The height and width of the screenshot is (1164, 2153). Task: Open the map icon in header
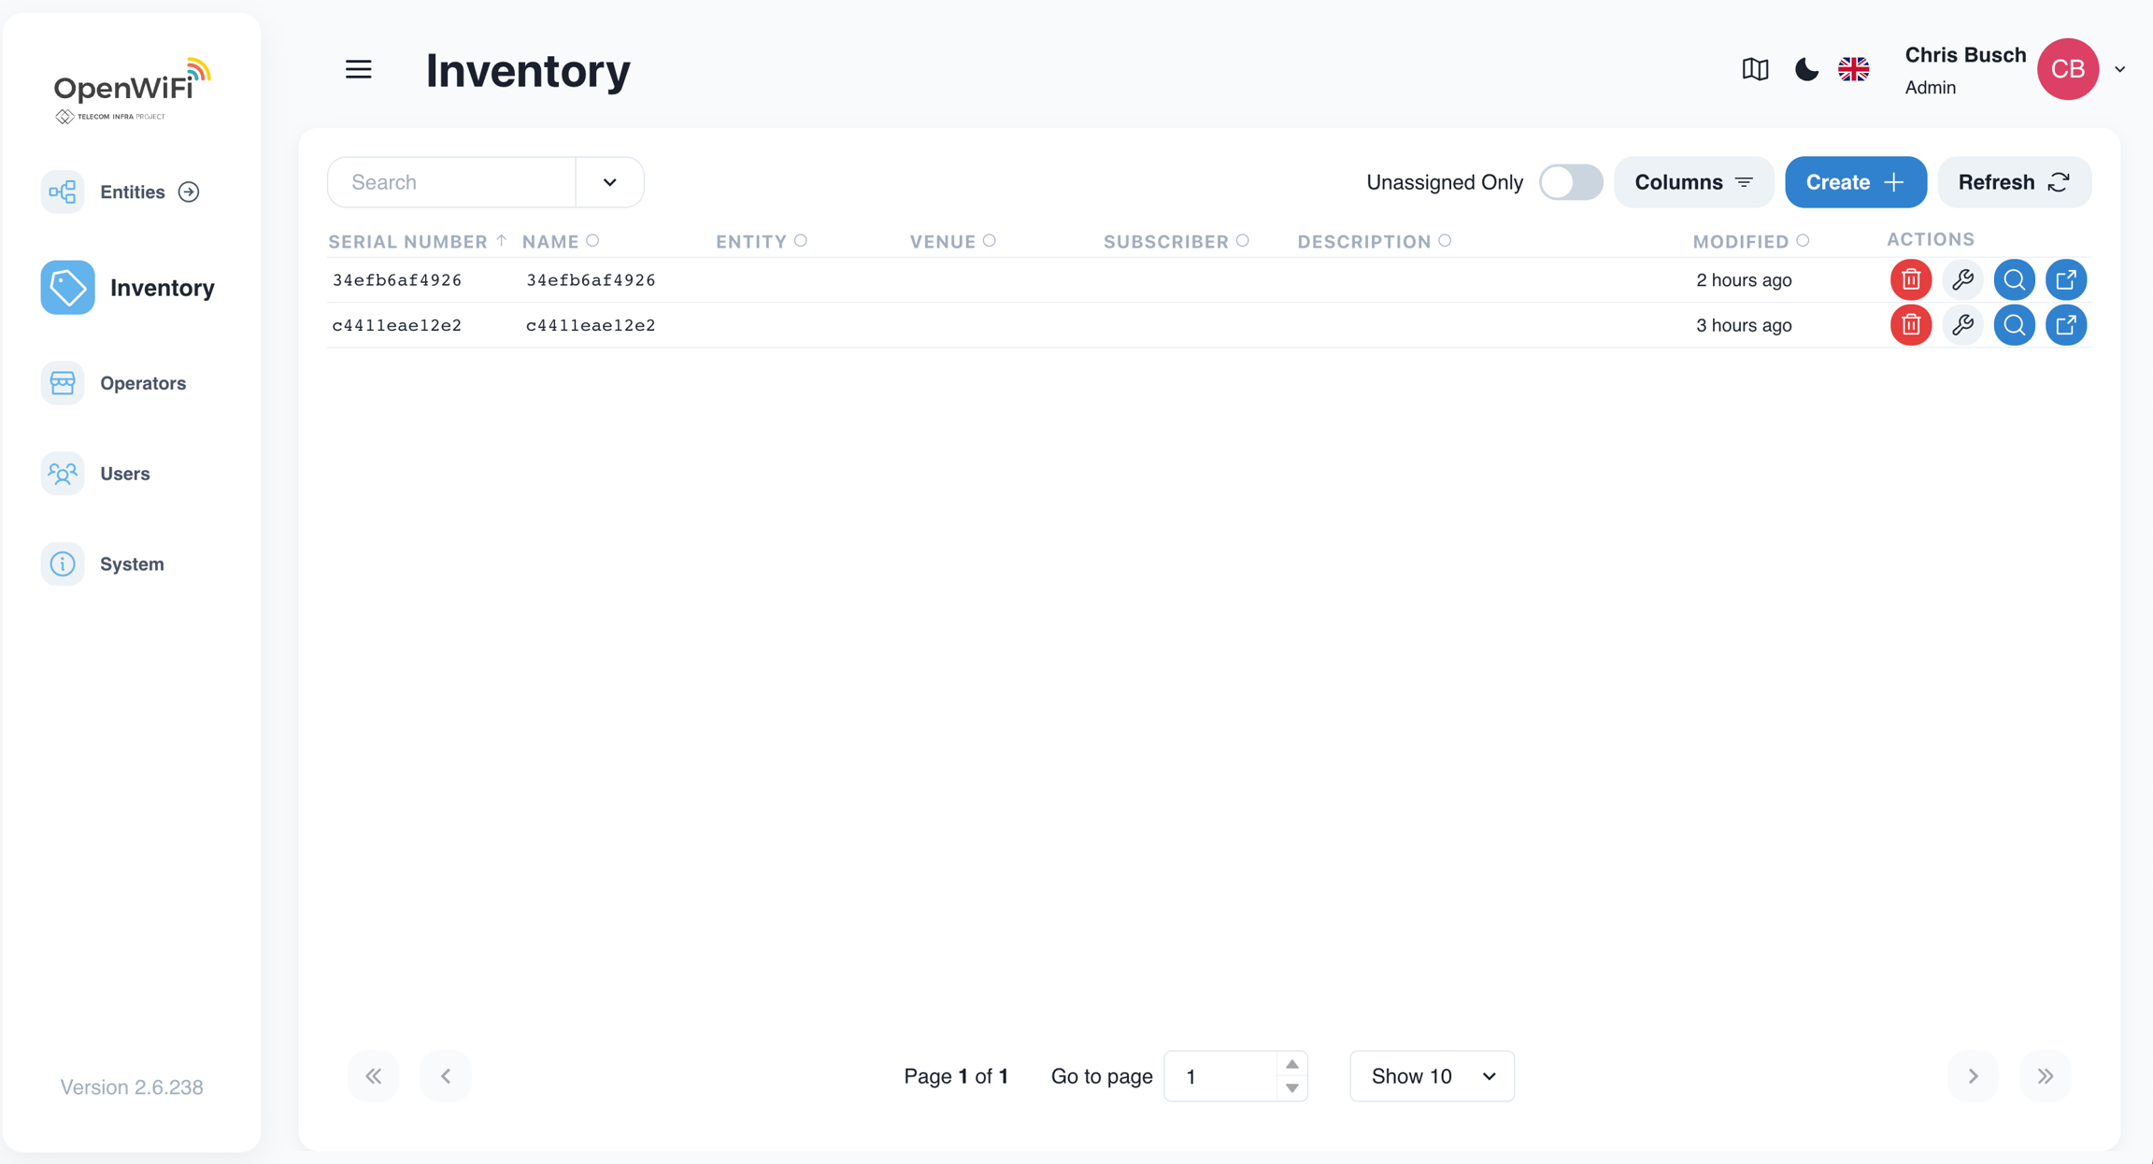[1755, 69]
